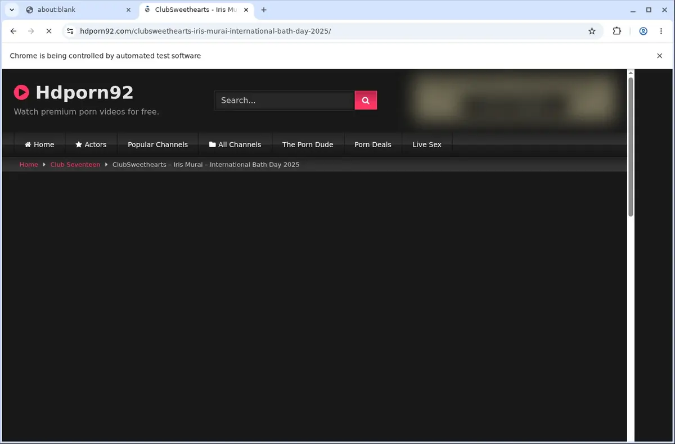Click the Hdporn92 site title
The height and width of the screenshot is (444, 675).
click(x=84, y=92)
